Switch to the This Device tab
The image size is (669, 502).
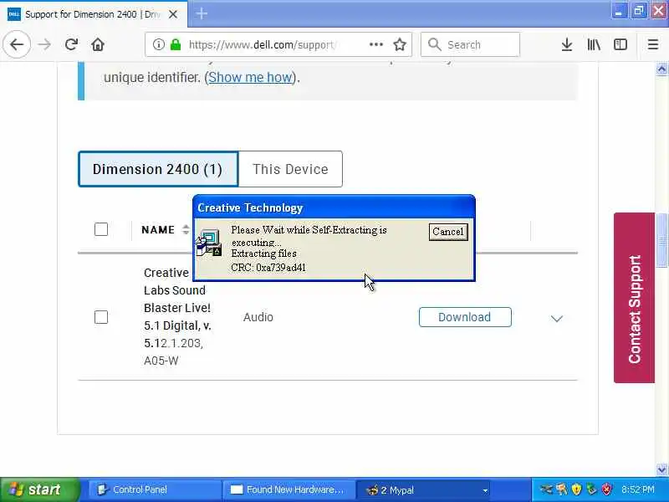click(290, 169)
